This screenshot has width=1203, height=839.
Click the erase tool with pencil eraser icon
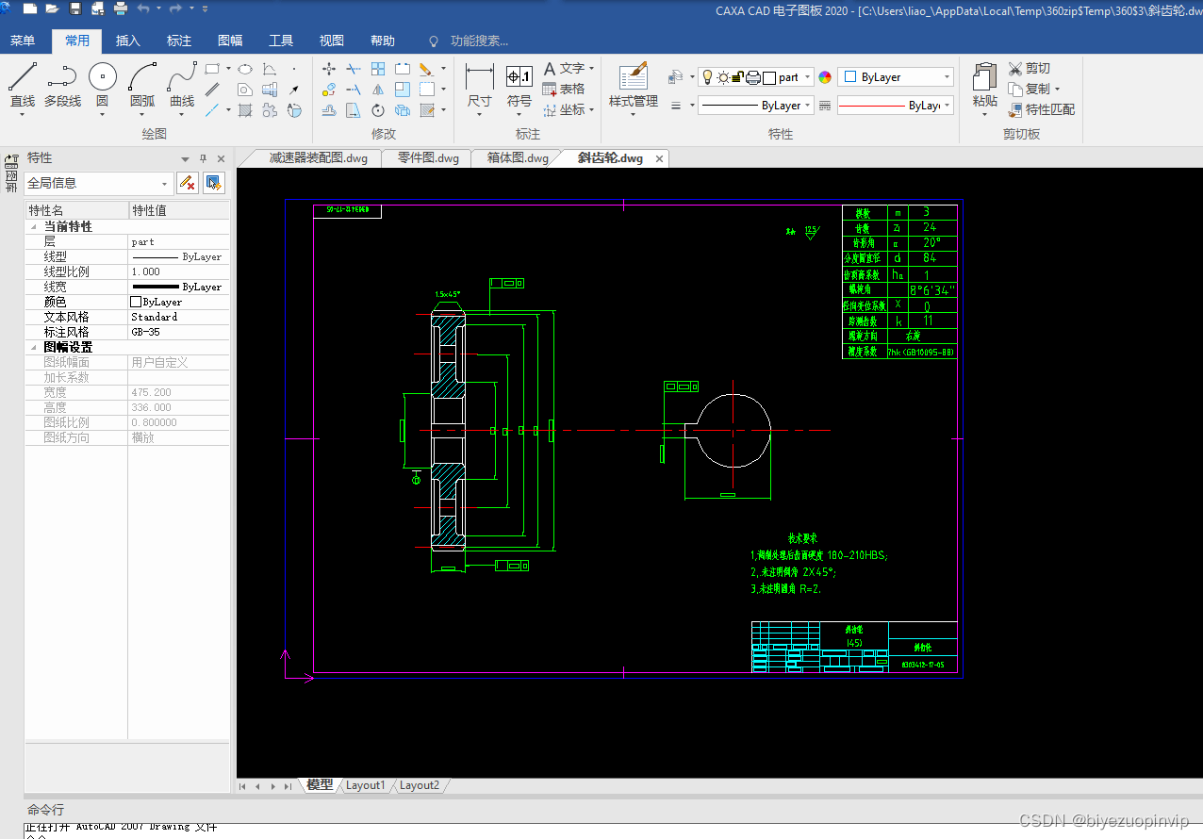coord(426,69)
